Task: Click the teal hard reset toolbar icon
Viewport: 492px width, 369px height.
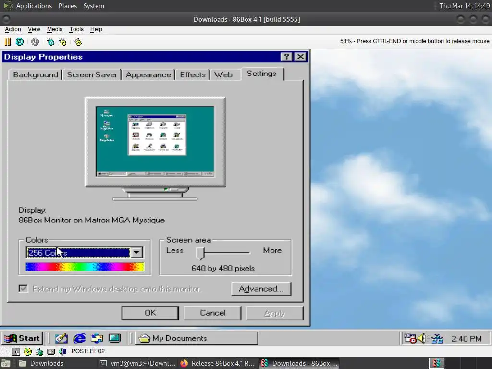Action: click(x=20, y=42)
